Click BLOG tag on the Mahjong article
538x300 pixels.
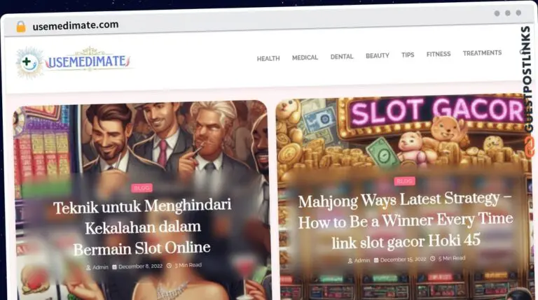click(404, 181)
